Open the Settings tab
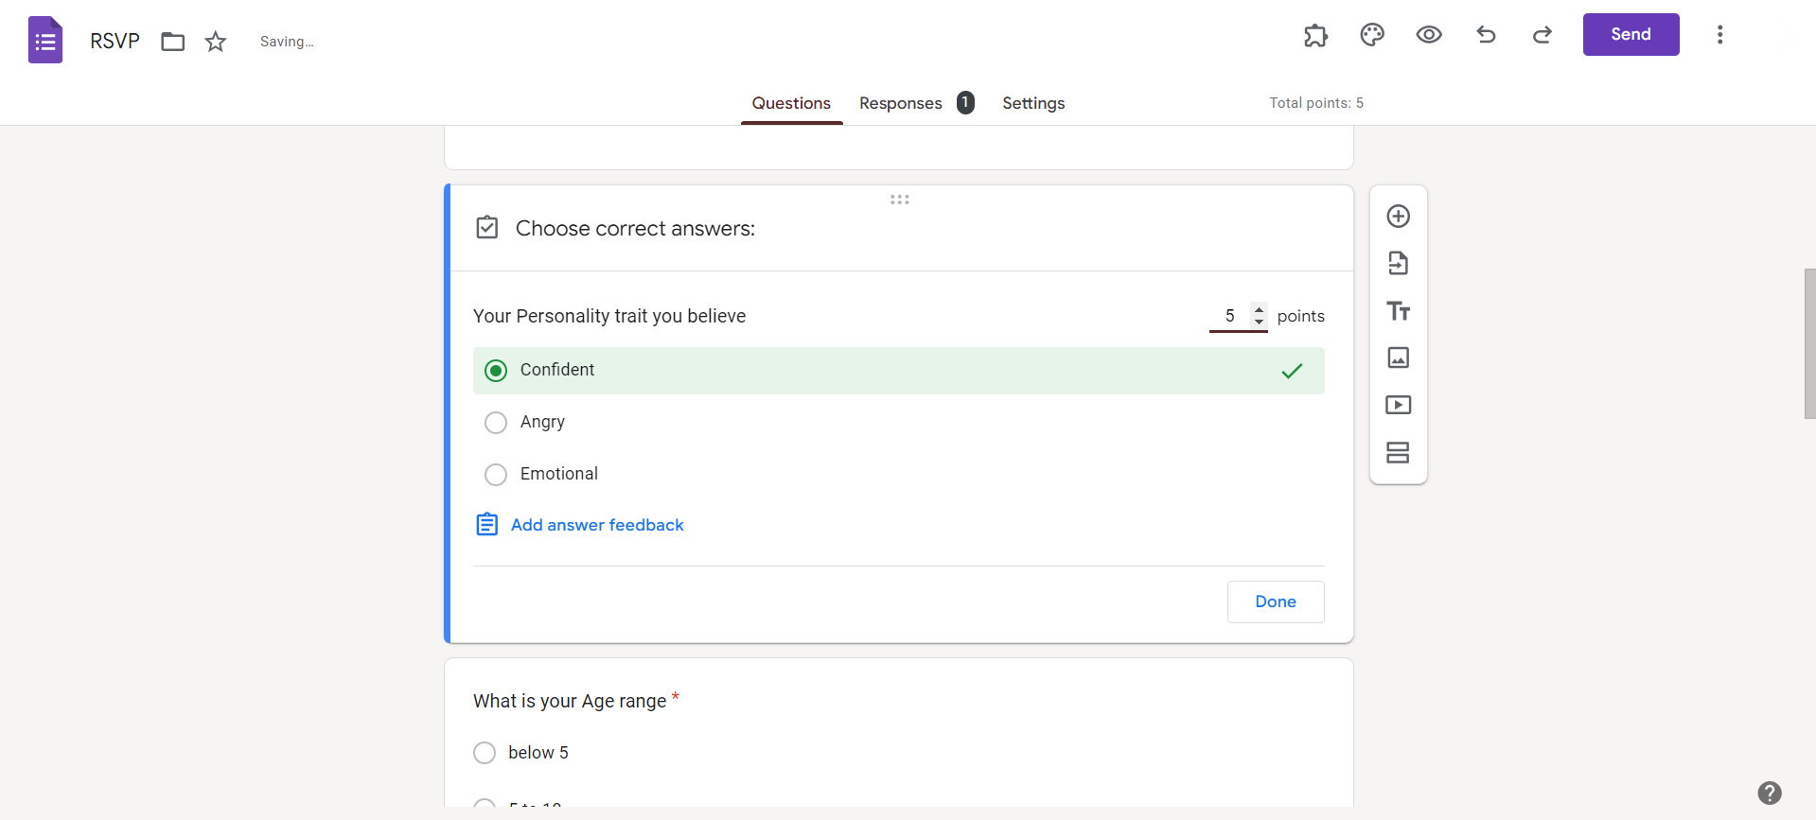 [x=1033, y=103]
